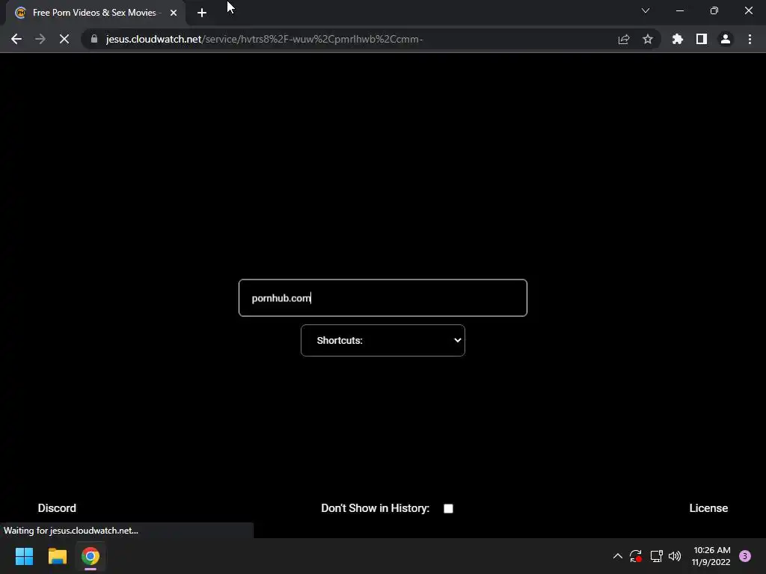This screenshot has width=766, height=574.
Task: Go back with the browser back arrow
Action: click(16, 39)
